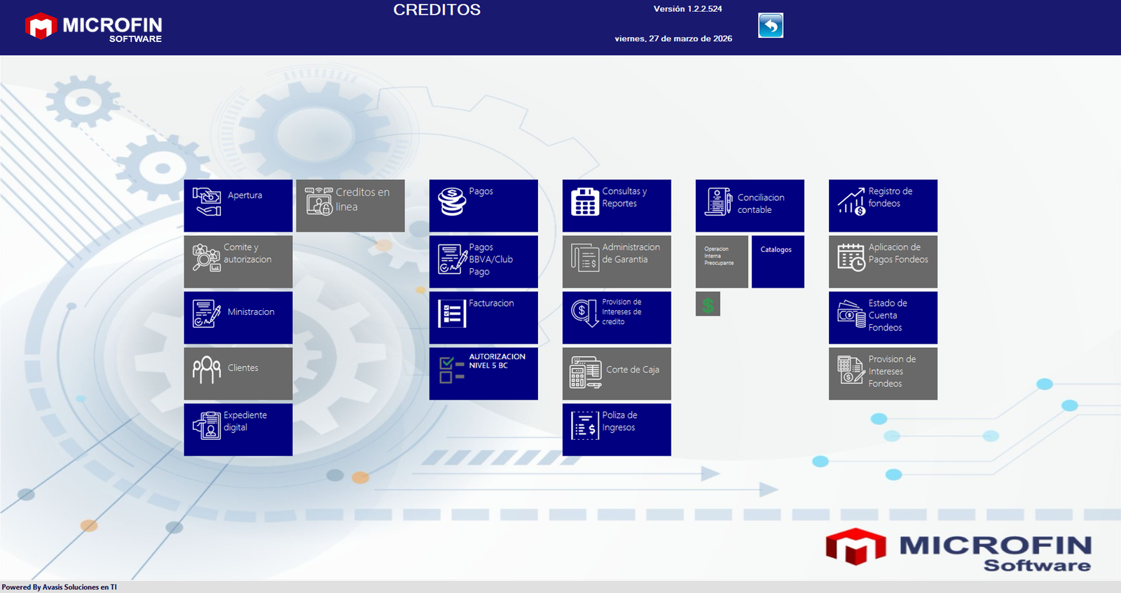Image resolution: width=1121 pixels, height=593 pixels.
Task: Click the Catalogos tile
Action: point(778,261)
